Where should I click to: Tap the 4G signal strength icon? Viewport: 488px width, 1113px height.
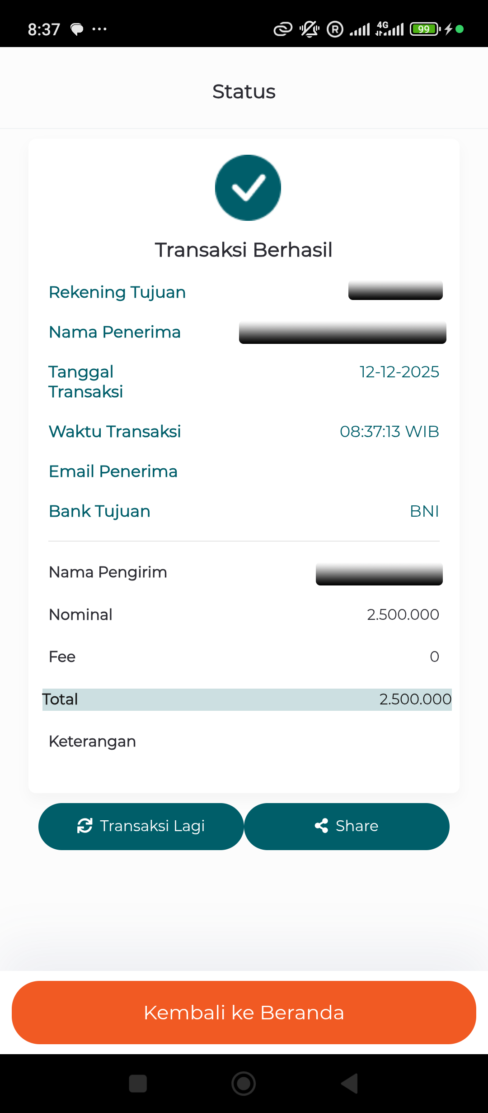[389, 29]
